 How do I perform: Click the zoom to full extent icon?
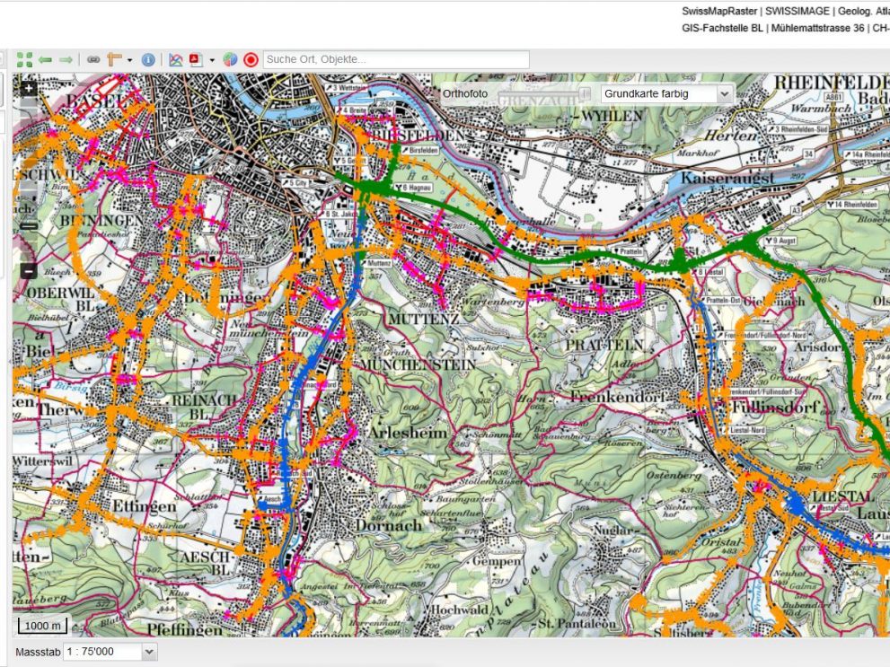[x=24, y=59]
